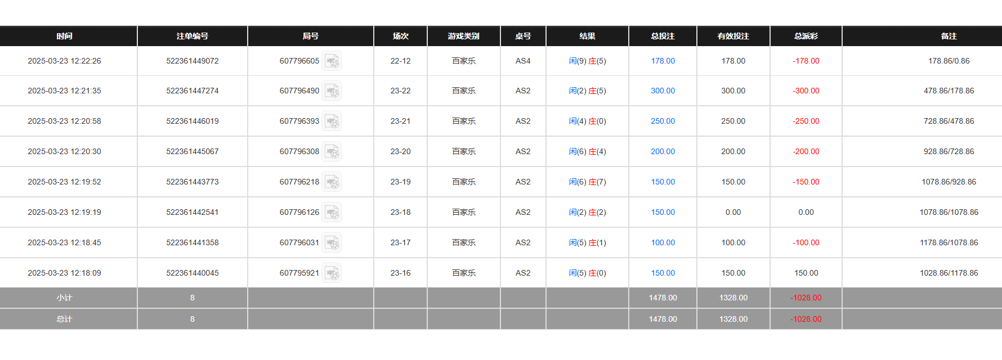
Task: Select the 总投注 column header
Action: point(663,36)
